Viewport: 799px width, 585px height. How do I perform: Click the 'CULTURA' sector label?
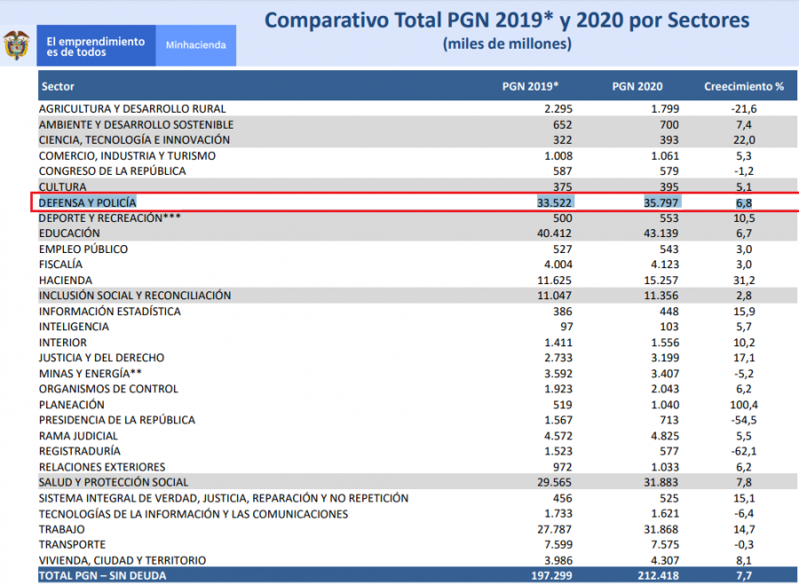(62, 187)
